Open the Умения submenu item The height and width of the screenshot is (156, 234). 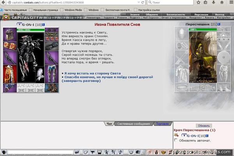tap(122, 18)
